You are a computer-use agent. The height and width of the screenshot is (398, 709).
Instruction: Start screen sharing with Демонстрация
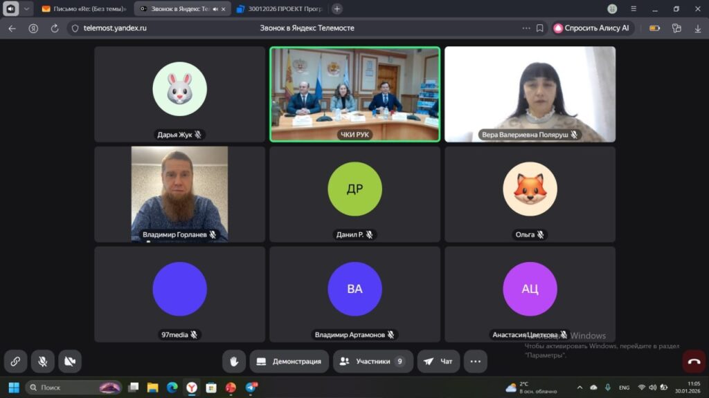[x=289, y=361]
